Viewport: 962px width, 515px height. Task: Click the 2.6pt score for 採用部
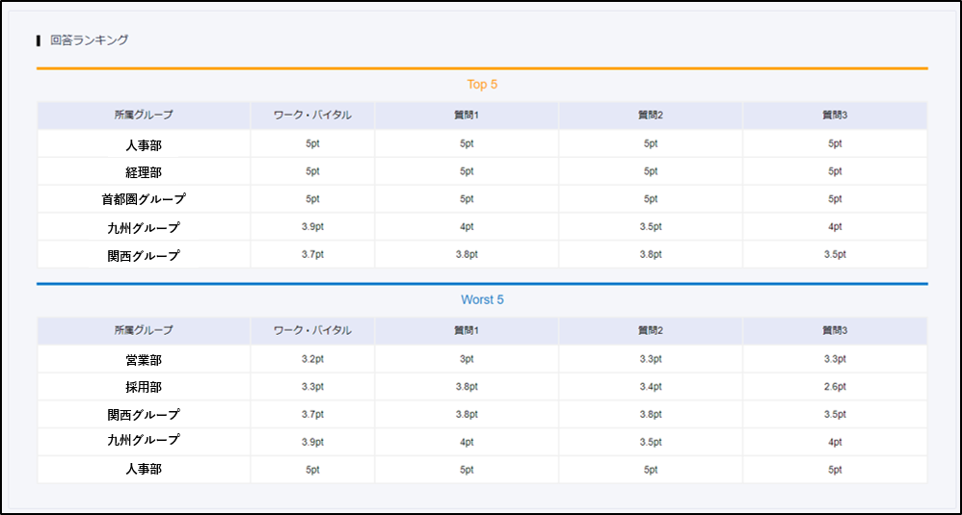835,387
